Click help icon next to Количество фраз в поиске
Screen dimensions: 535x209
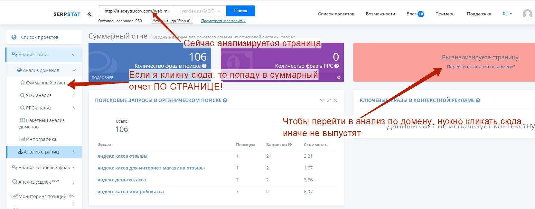(x=204, y=66)
